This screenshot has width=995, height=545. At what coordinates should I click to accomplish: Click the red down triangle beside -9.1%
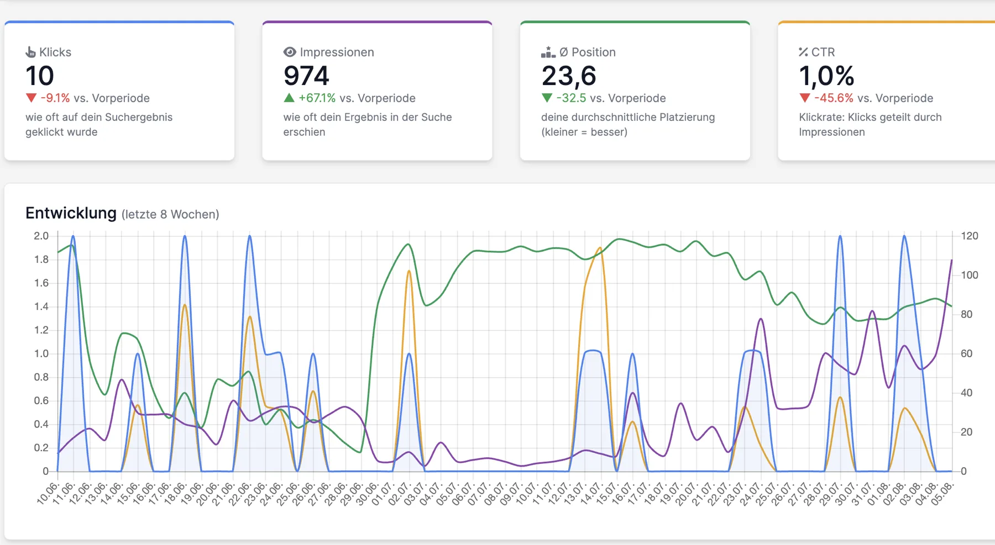click(31, 98)
